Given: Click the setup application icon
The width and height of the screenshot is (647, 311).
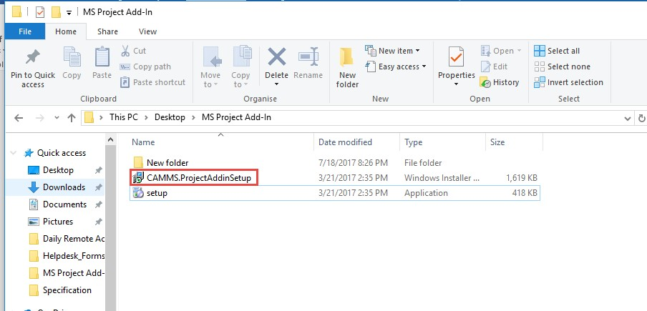Looking at the screenshot, I should 138,193.
